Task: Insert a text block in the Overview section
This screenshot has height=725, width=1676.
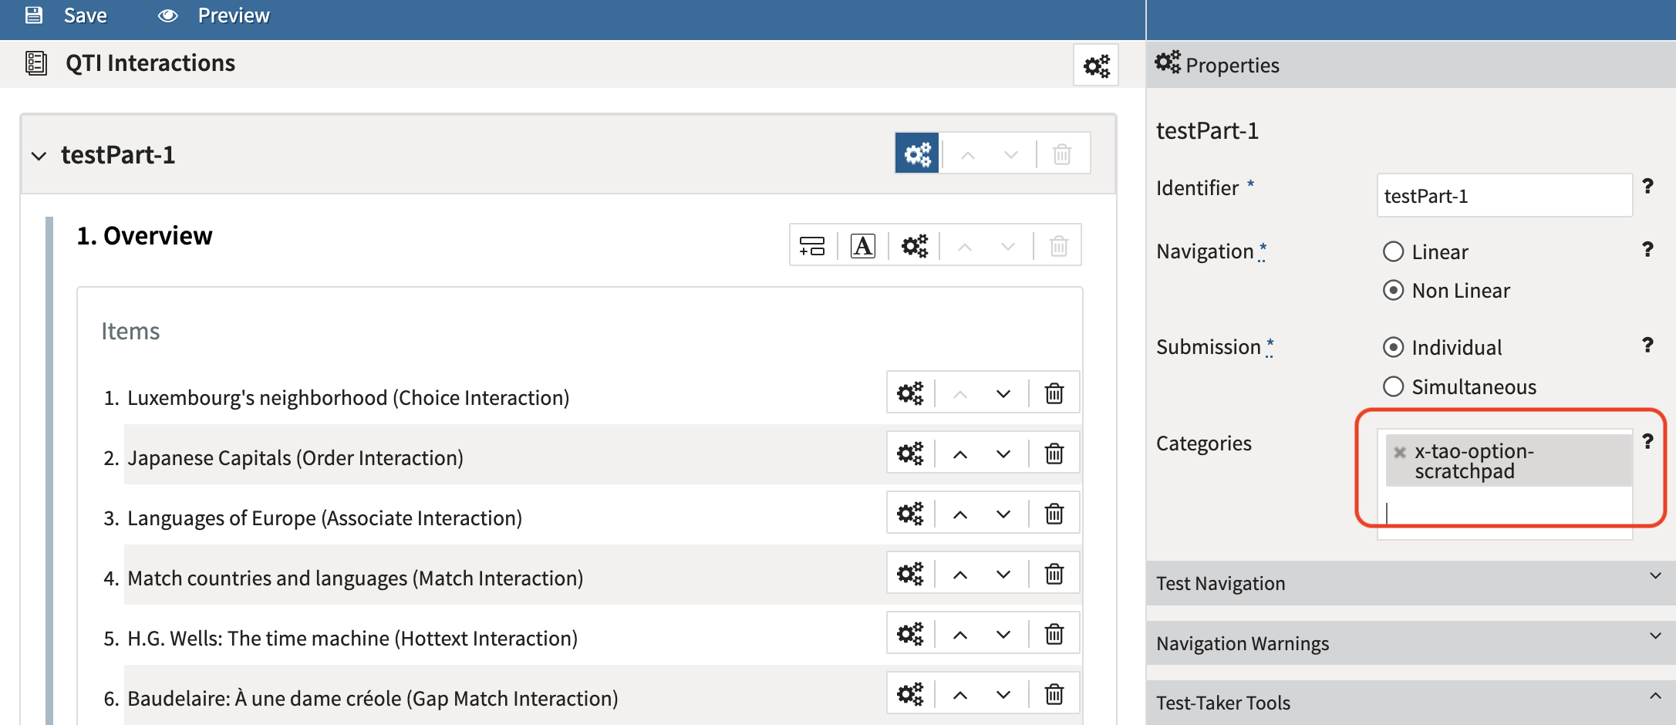Action: [862, 245]
